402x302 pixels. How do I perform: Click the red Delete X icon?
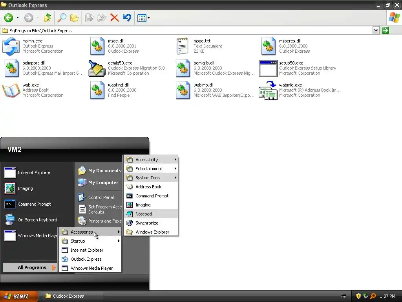point(114,18)
